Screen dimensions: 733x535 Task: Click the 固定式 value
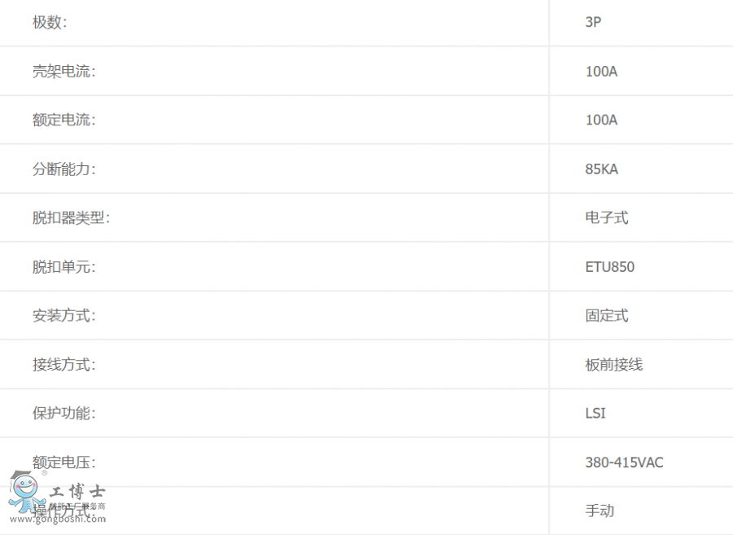click(607, 316)
